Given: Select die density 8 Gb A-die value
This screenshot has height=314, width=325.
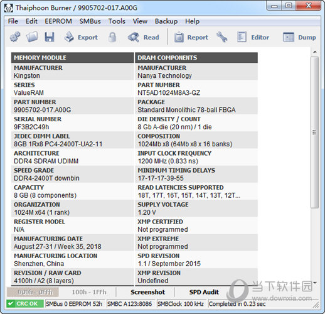Looking at the screenshot, I should tap(174, 127).
